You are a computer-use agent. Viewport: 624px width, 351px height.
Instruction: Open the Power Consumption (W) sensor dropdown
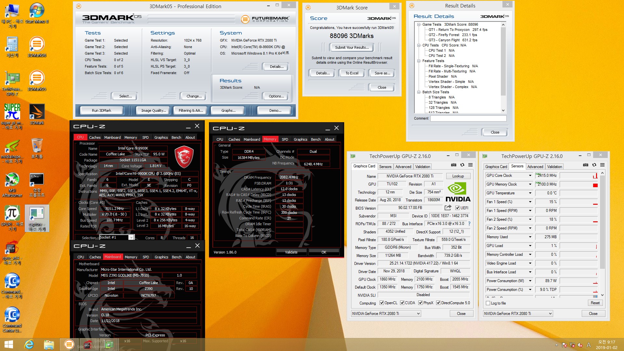pyautogui.click(x=530, y=281)
